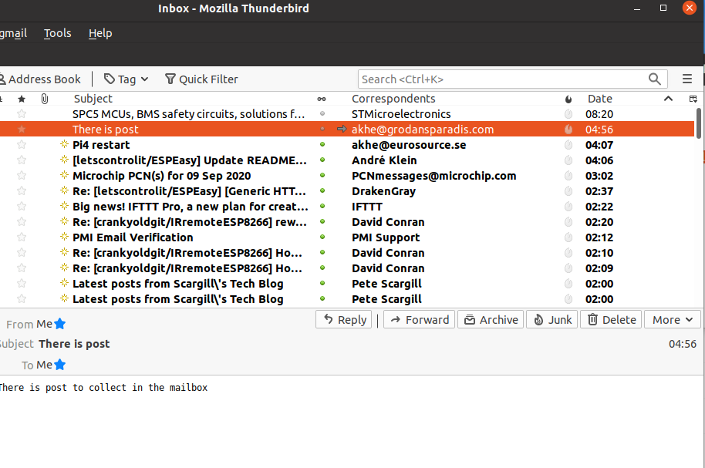This screenshot has height=468, width=705.
Task: Mark Pi4 restart as read via green dot
Action: (x=322, y=145)
